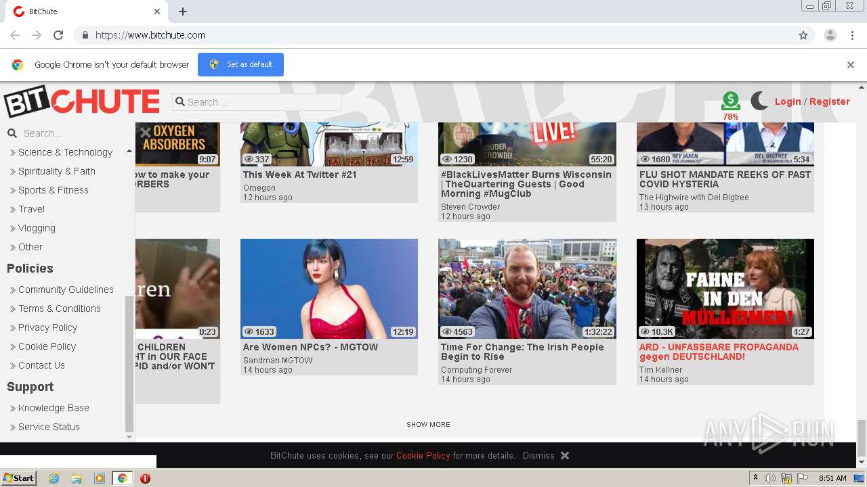
Task: Open Chrome three-dot menu
Action: pyautogui.click(x=851, y=35)
